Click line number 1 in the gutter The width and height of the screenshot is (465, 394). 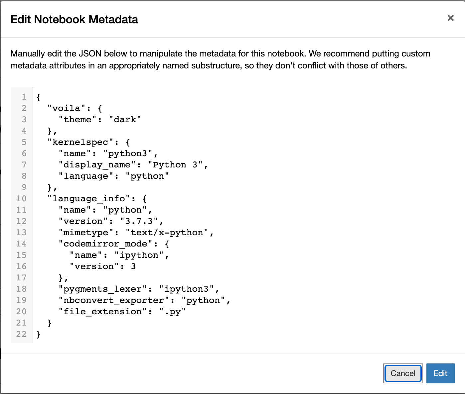pyautogui.click(x=24, y=97)
